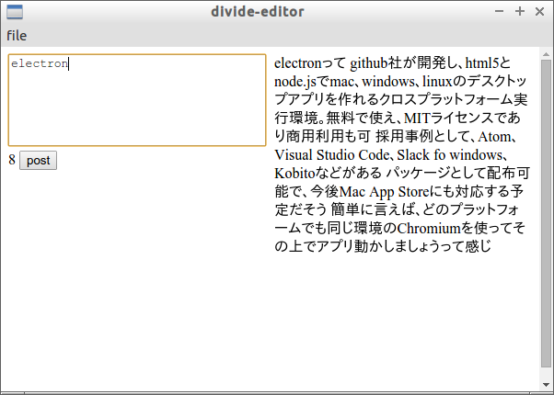This screenshot has height=395, width=554.
Task: Click the scrollbar up arrow
Action: pos(546,54)
